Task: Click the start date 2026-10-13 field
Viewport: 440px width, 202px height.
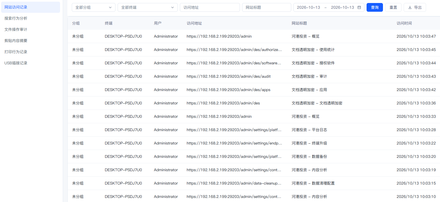Action: point(308,7)
